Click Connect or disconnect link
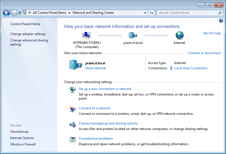This screenshot has height=154, width=226. click(204, 53)
